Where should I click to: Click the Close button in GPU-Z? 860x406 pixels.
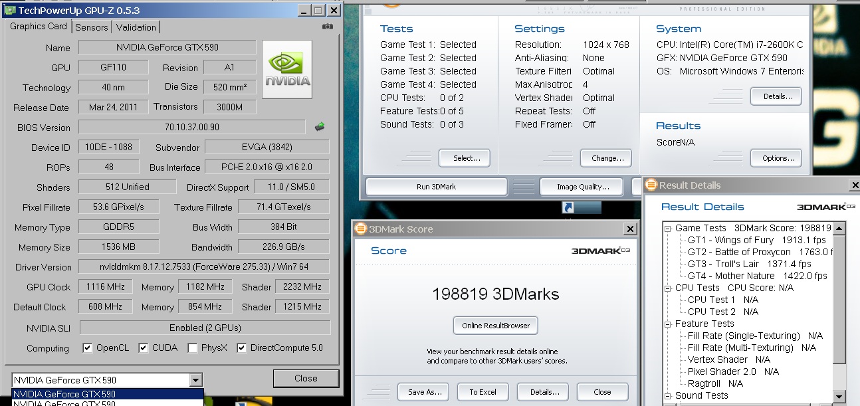(306, 378)
